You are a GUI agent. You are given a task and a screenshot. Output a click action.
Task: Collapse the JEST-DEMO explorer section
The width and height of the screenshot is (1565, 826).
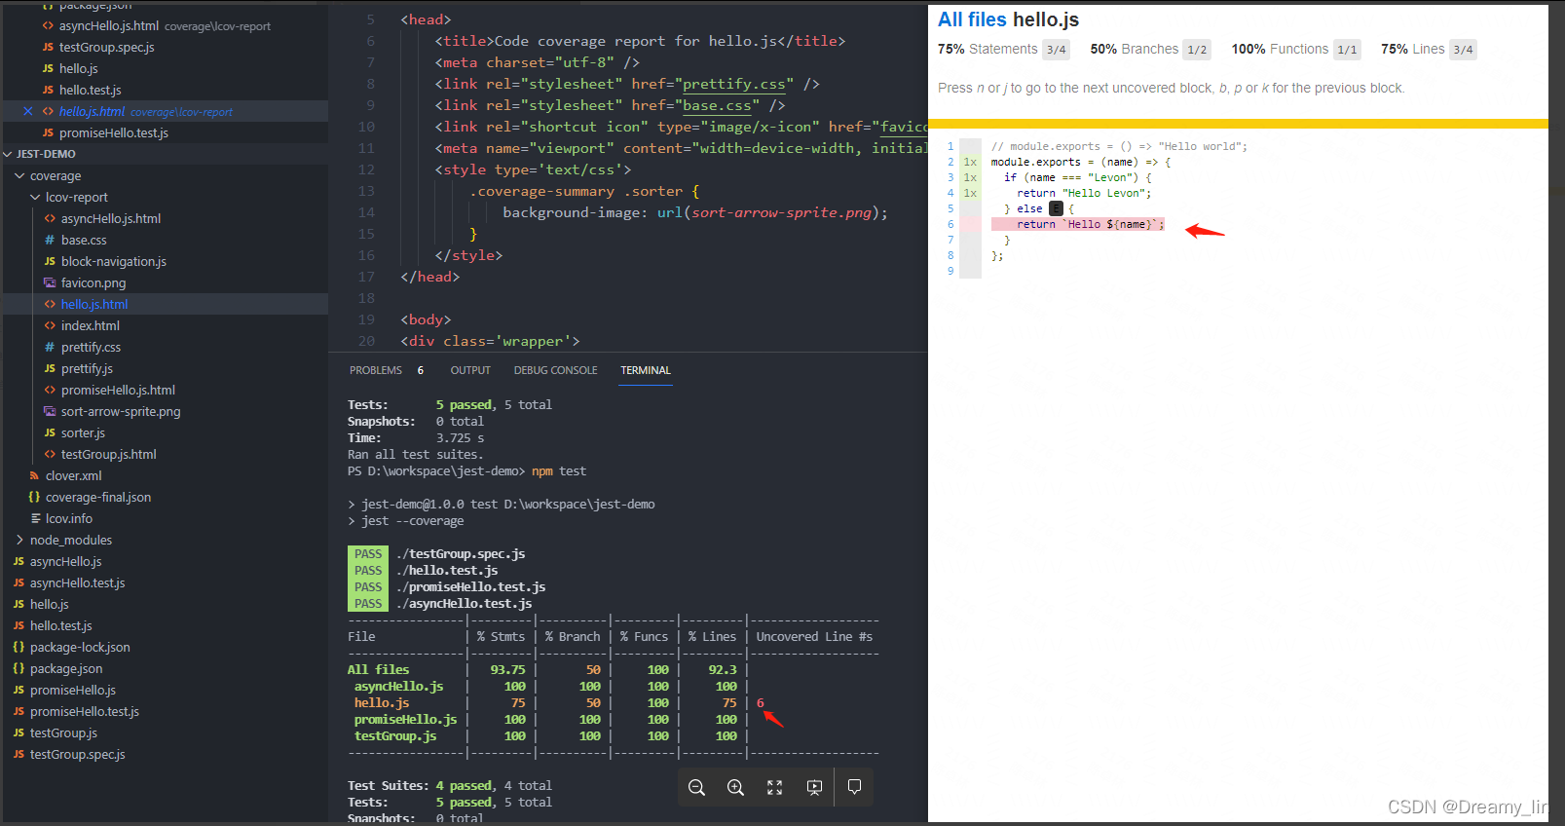point(9,154)
